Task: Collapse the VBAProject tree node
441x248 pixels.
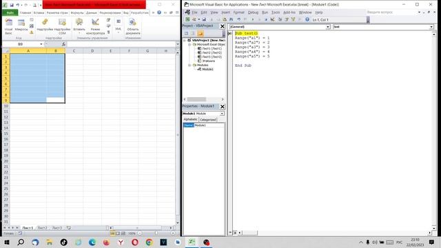Action: (185, 41)
